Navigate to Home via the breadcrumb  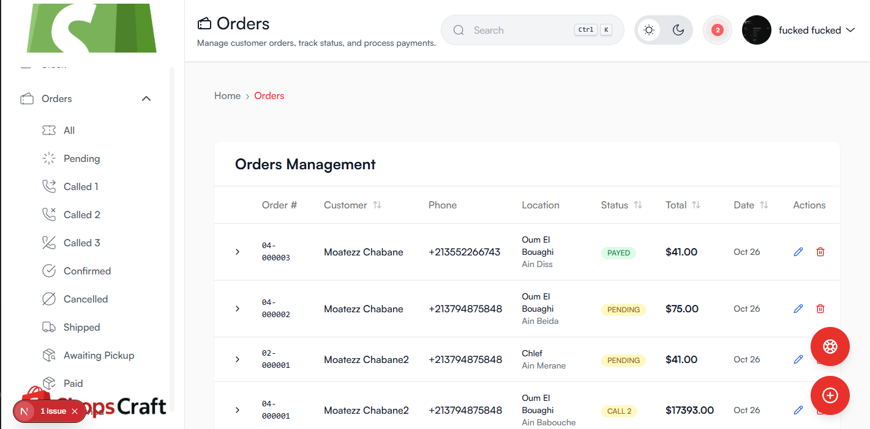(227, 95)
